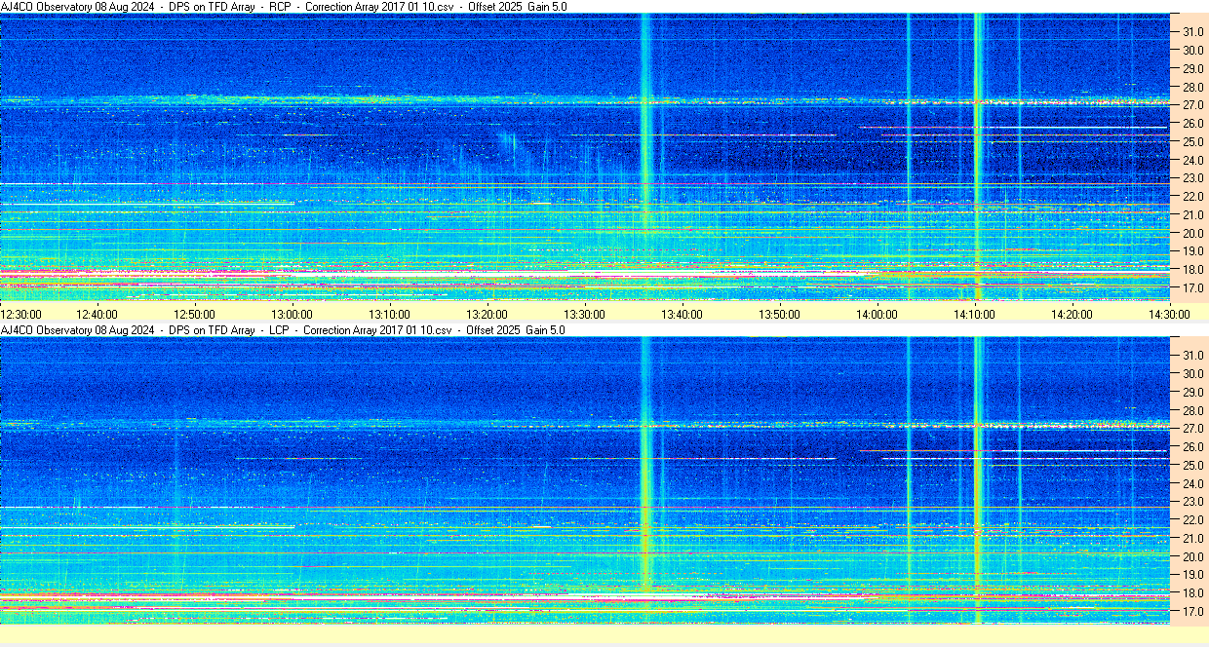1209x647 pixels.
Task: Select the 13:50:00 time axis marker
Action: (779, 314)
